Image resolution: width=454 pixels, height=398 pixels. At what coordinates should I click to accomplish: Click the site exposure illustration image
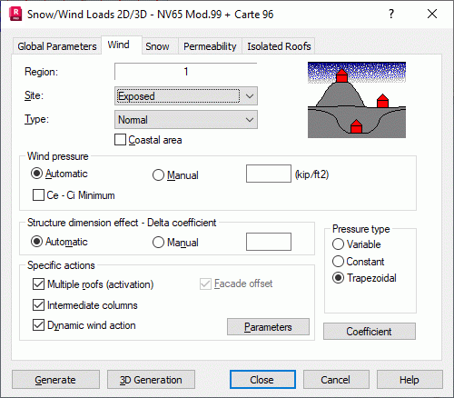point(357,100)
